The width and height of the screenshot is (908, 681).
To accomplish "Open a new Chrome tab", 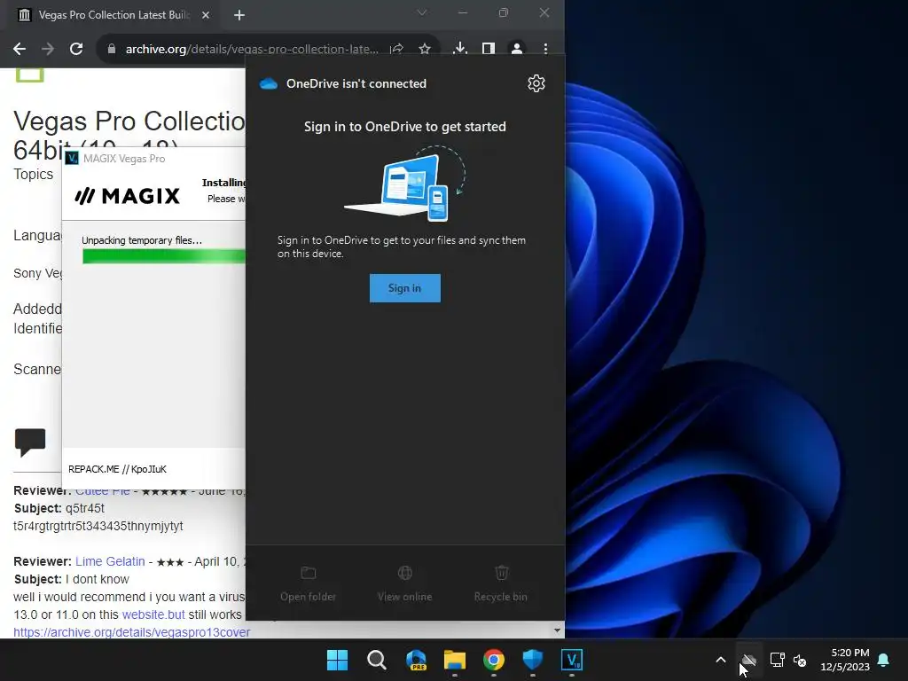I will [239, 15].
